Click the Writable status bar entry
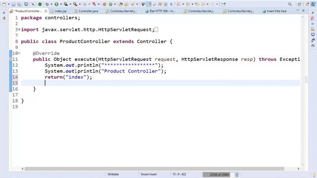The width and height of the screenshot is (317, 178). coord(113,174)
